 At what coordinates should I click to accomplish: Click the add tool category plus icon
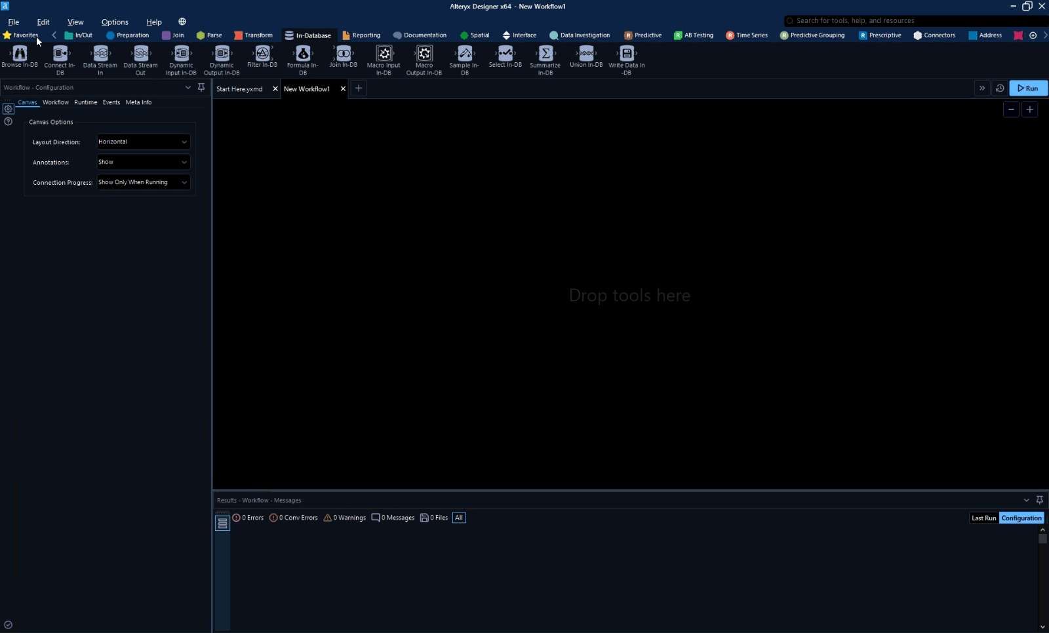pyautogui.click(x=1033, y=35)
